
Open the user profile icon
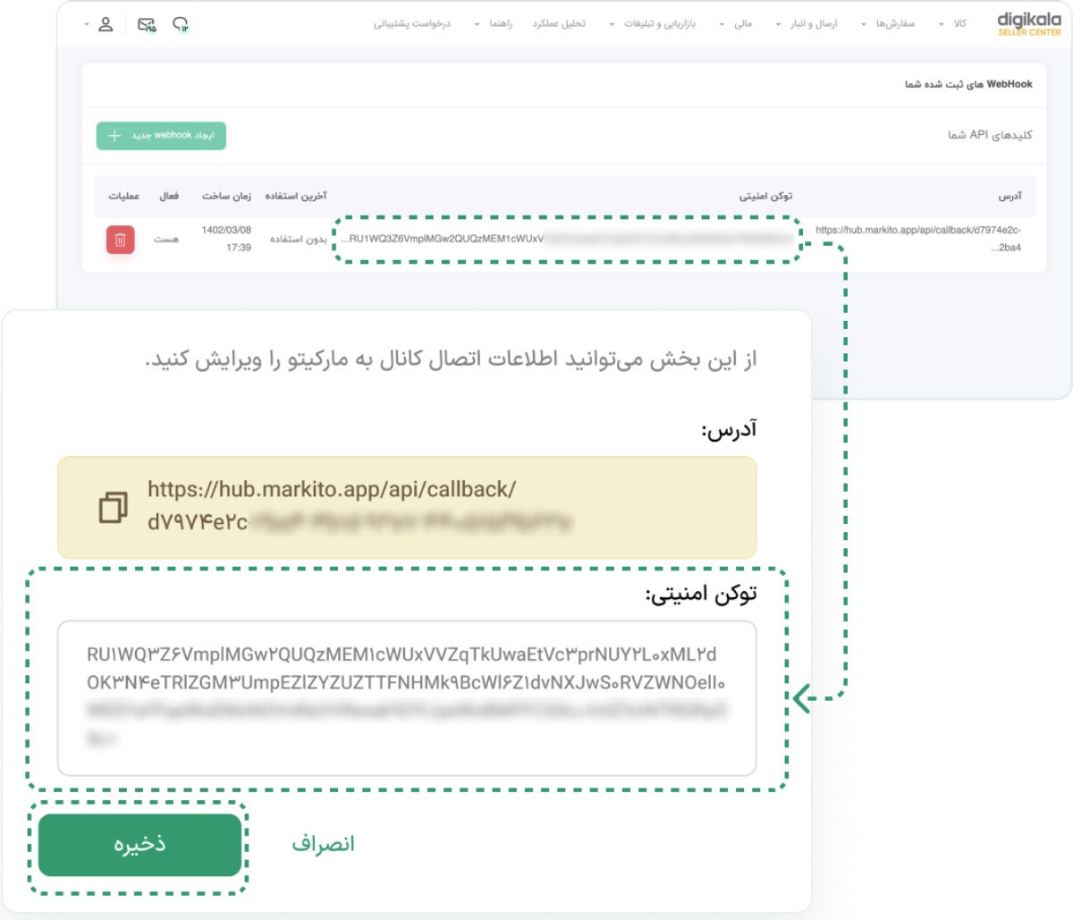point(106,24)
